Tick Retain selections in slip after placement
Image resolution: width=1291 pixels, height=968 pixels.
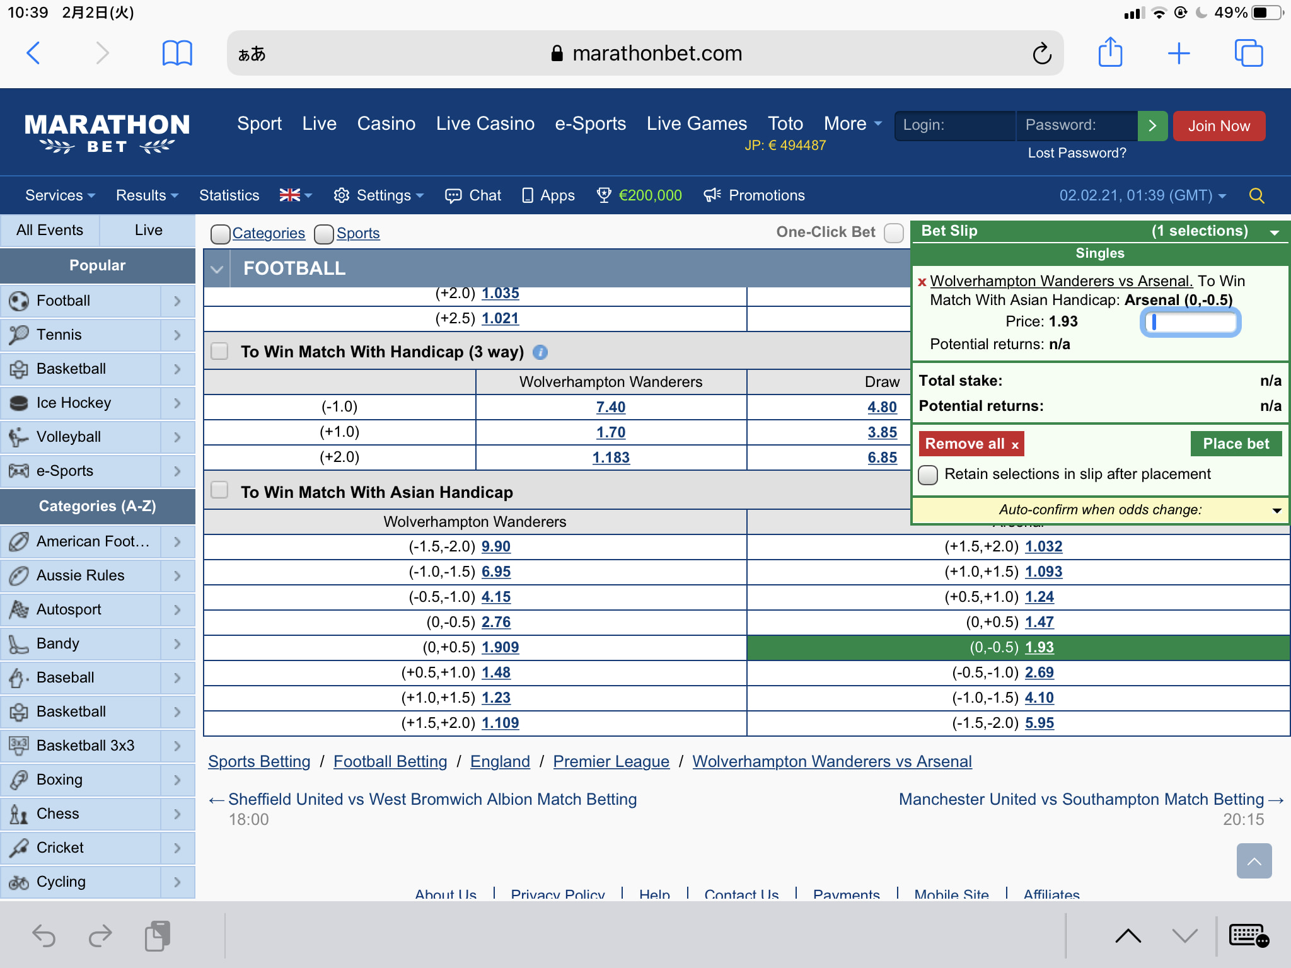(x=928, y=475)
